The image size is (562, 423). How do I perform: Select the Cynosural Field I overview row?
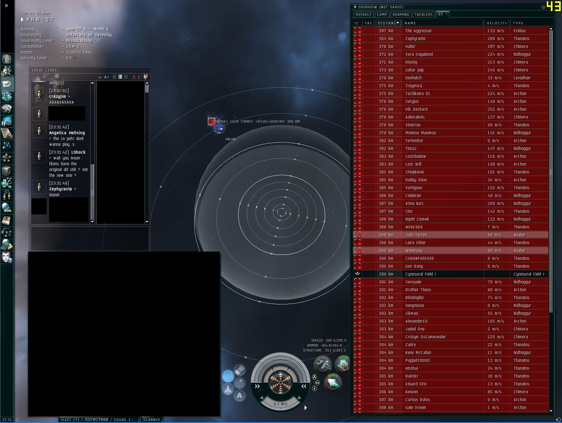point(451,274)
